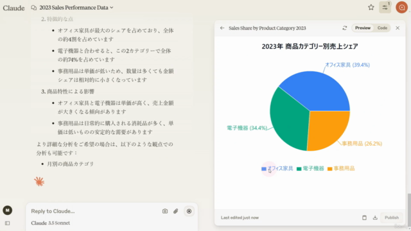Click the chart title 2023年 商品カテゴリー別売上シェア

(x=310, y=46)
